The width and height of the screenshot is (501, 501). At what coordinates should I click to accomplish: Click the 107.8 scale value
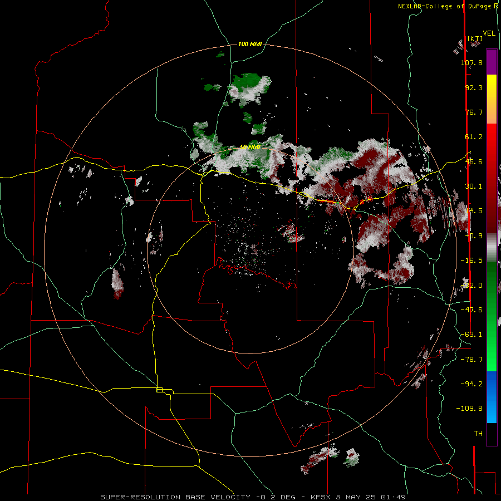471,62
